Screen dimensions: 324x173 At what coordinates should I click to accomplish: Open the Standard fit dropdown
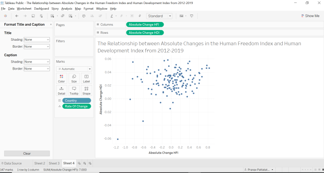(159, 16)
